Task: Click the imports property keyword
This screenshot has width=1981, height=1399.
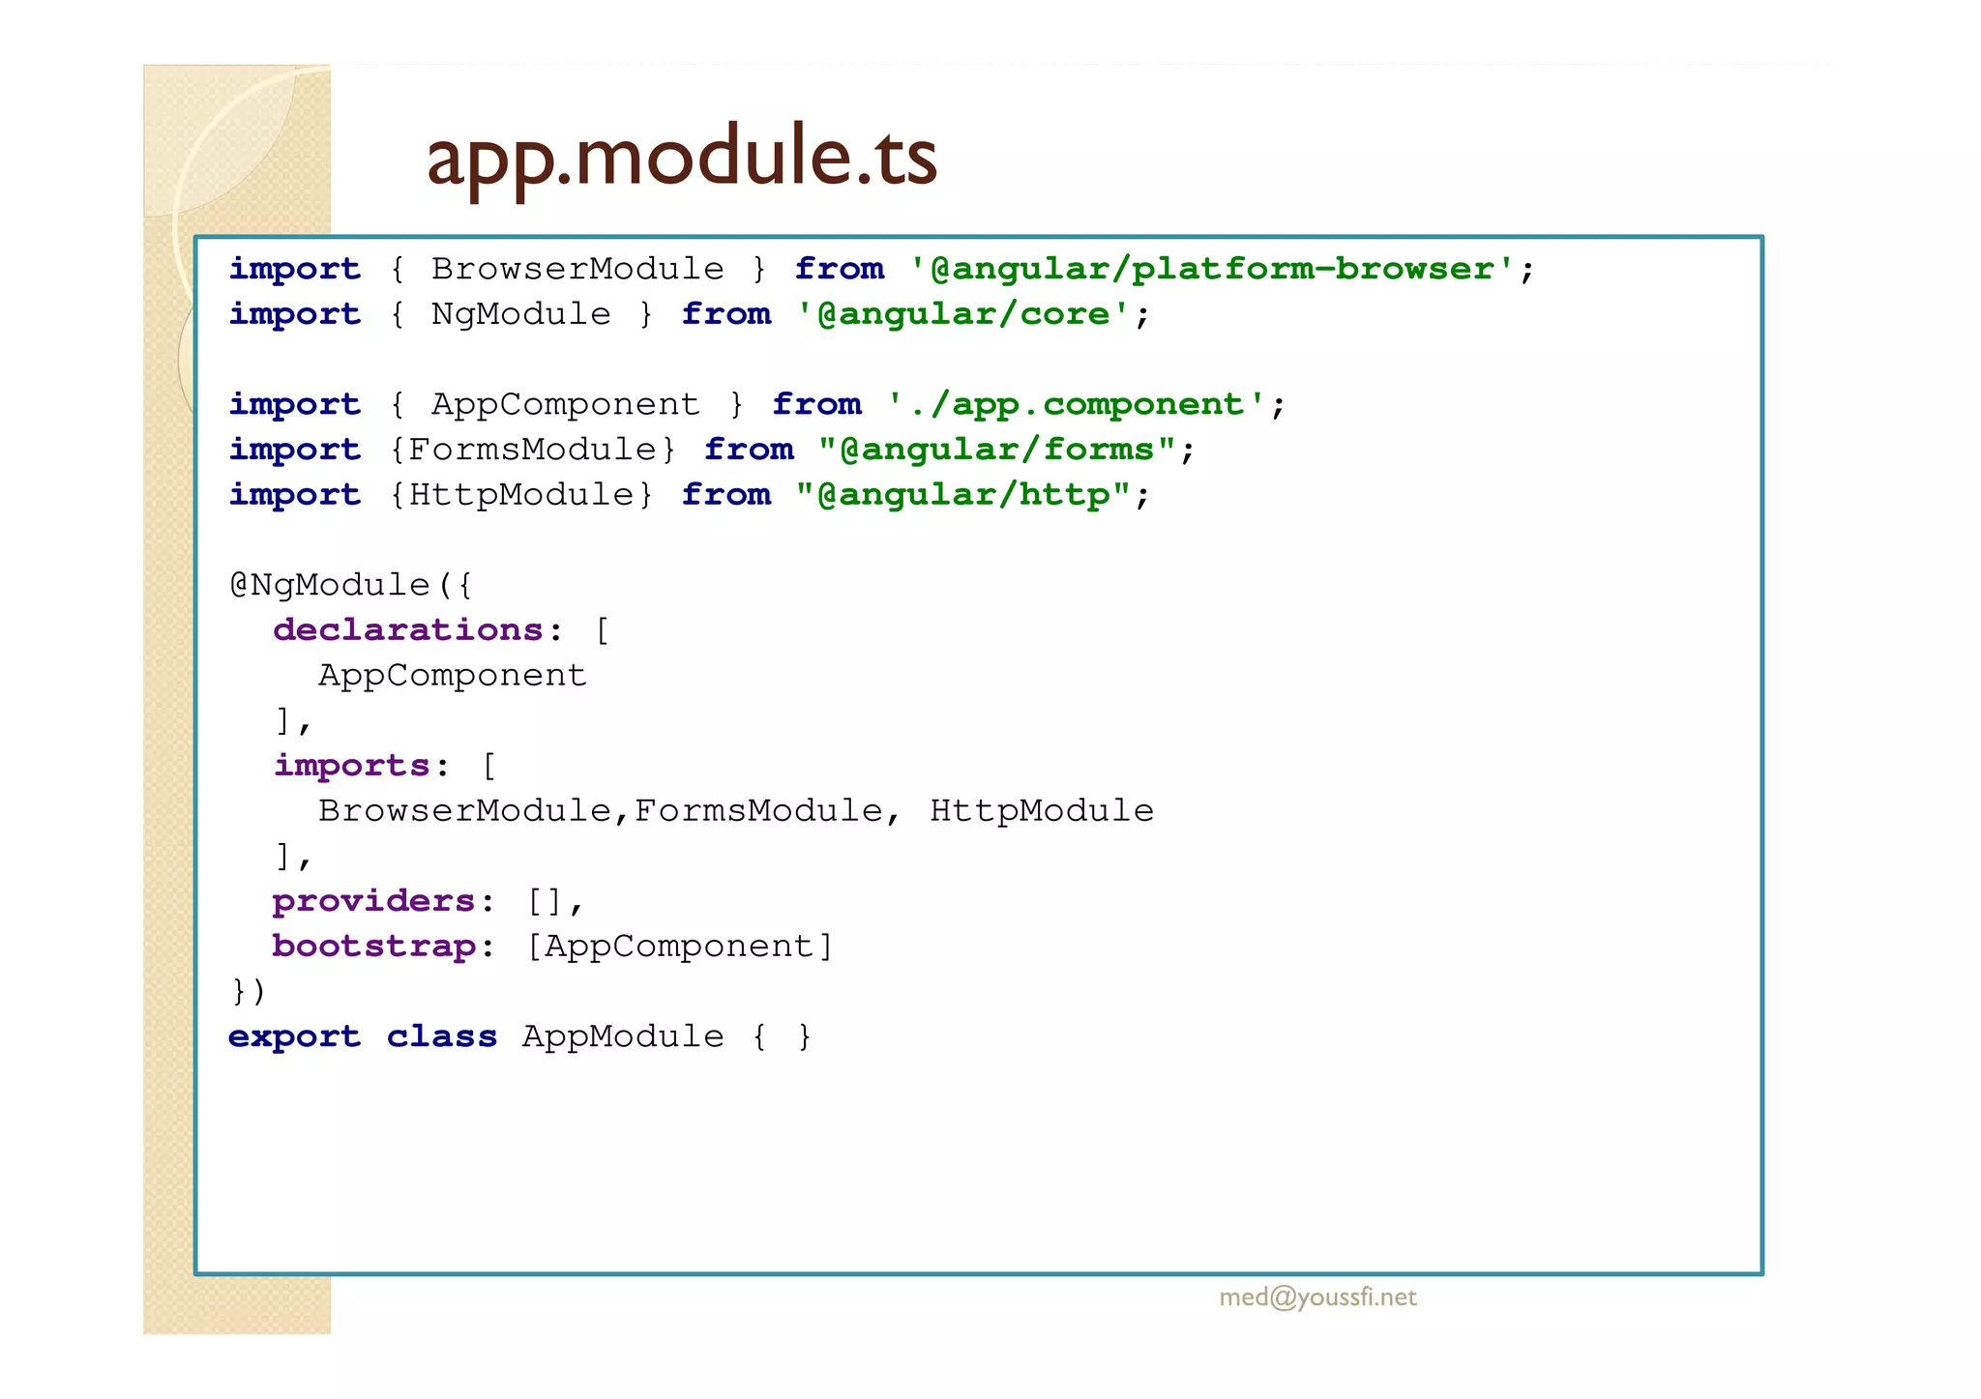Action: 351,766
